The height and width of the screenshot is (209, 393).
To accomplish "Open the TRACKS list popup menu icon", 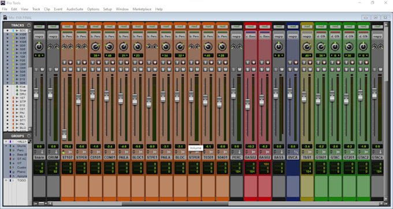I will (x=29, y=25).
